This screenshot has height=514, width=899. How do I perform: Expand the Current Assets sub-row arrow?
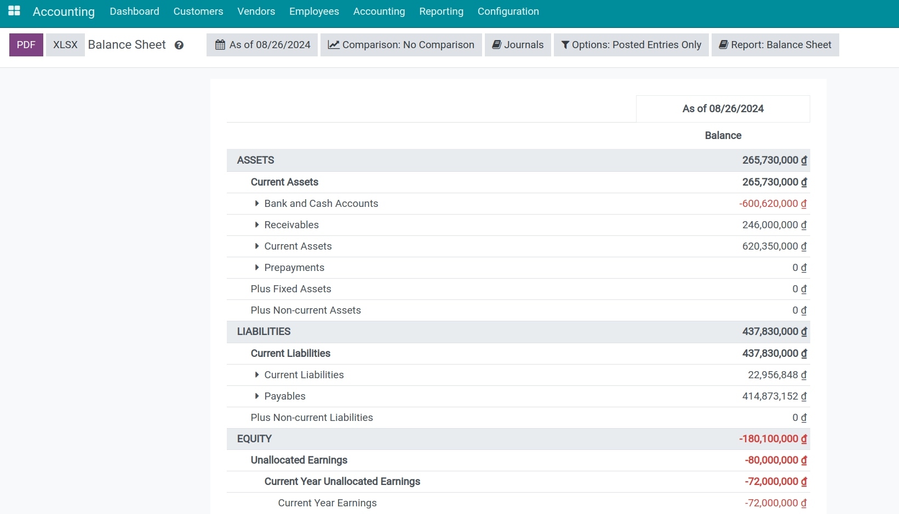pos(256,246)
